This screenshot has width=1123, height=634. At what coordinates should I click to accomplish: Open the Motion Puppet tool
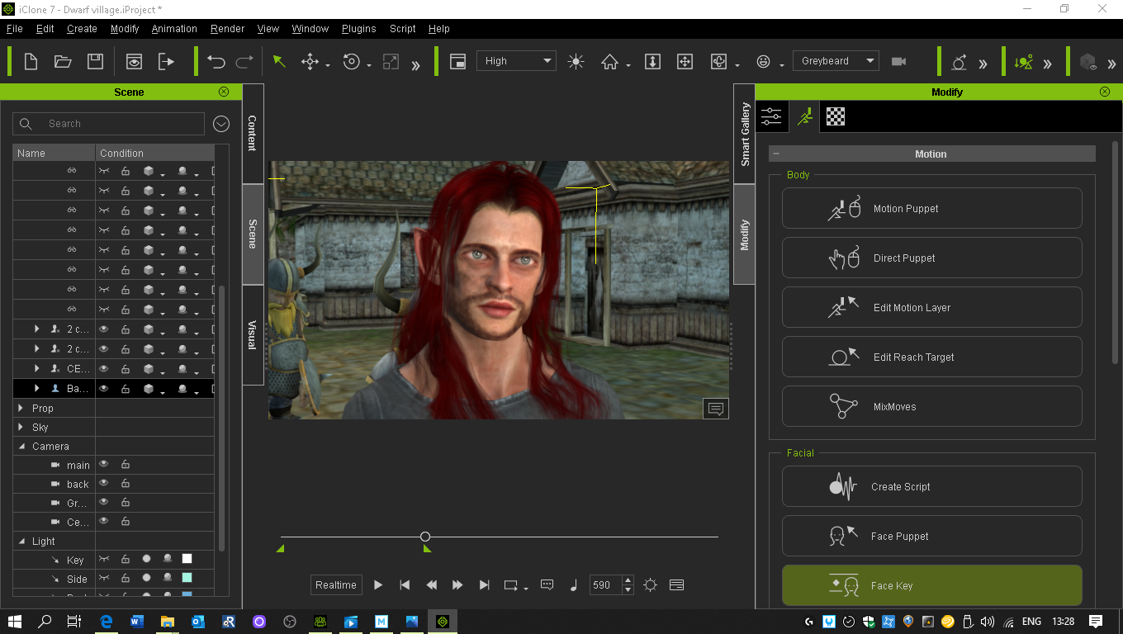[931, 209]
